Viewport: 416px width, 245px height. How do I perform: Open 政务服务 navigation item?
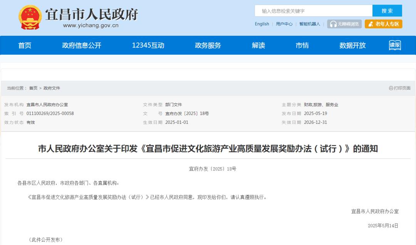pyautogui.click(x=208, y=45)
